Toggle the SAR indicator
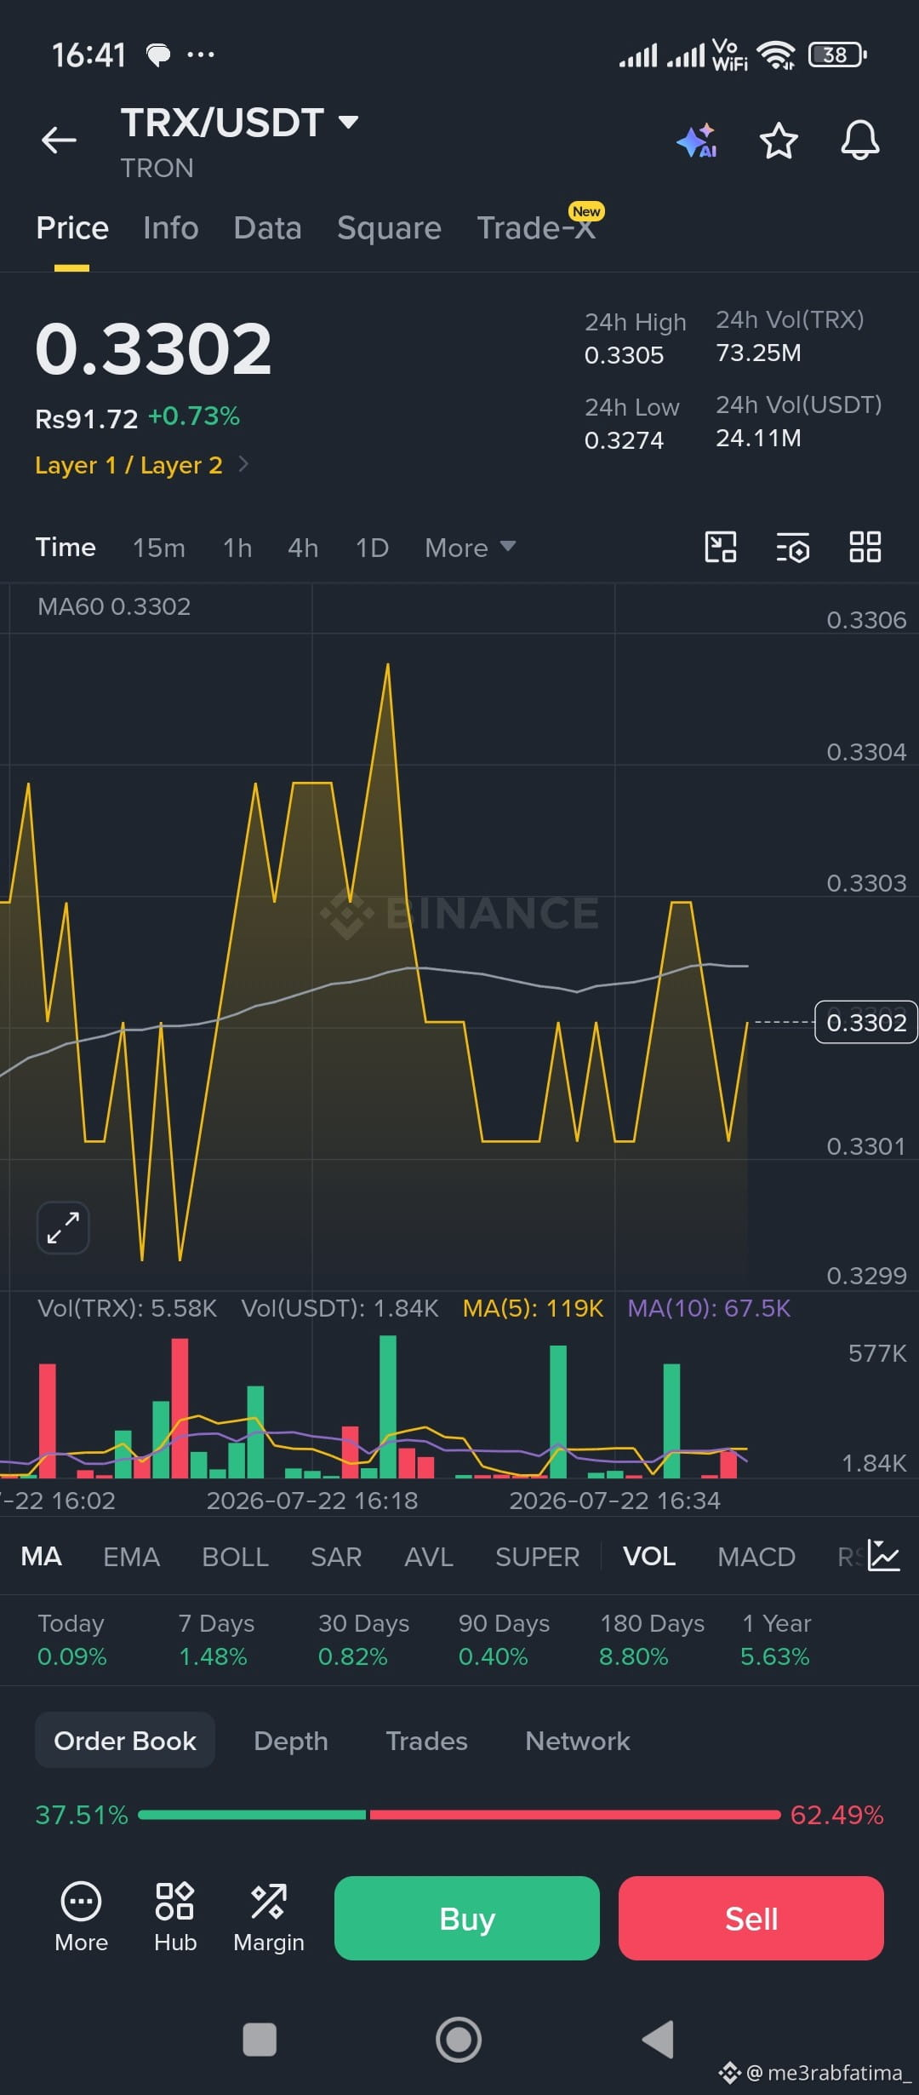 coord(336,1557)
